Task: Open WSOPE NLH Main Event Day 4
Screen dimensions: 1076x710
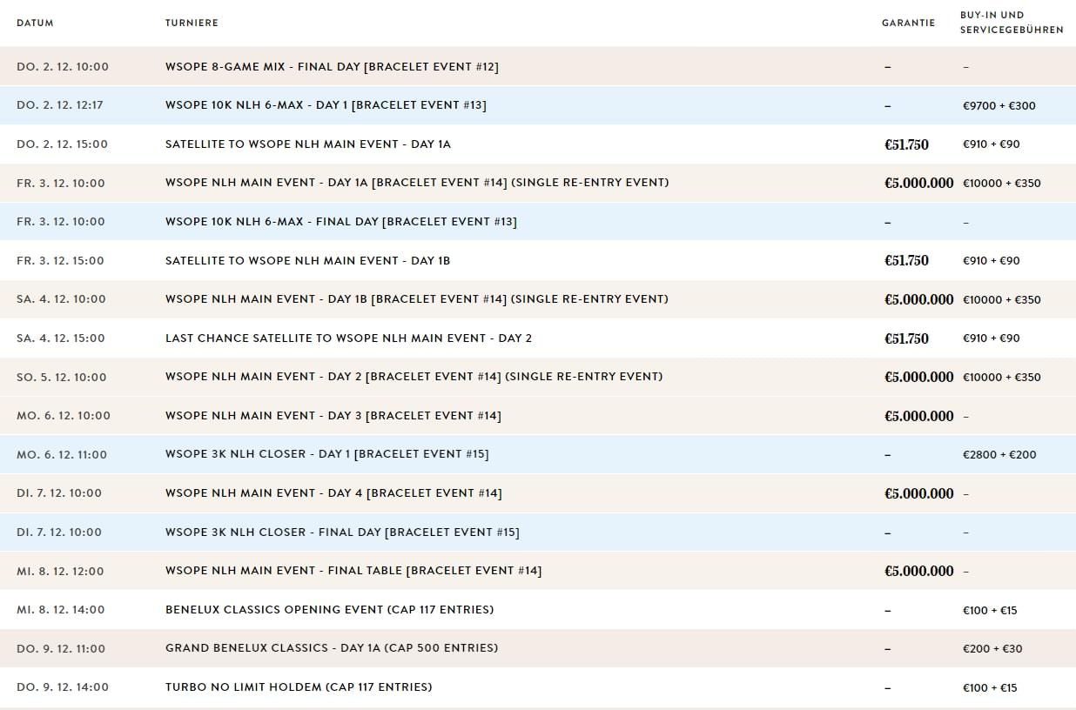Action: tap(333, 493)
